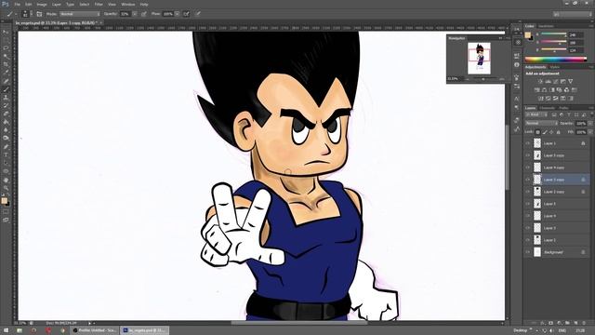Toggle lock transparent pixels
Image resolution: width=595 pixels, height=335 pixels.
[x=537, y=132]
